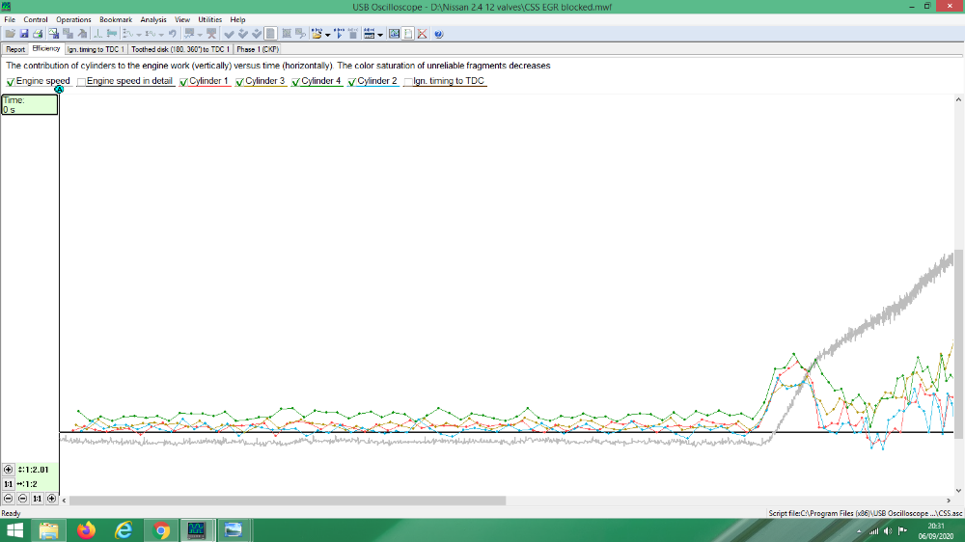Uncheck the Engine speed checkbox
Viewport: 965px width, 542px height.
pyautogui.click(x=11, y=82)
